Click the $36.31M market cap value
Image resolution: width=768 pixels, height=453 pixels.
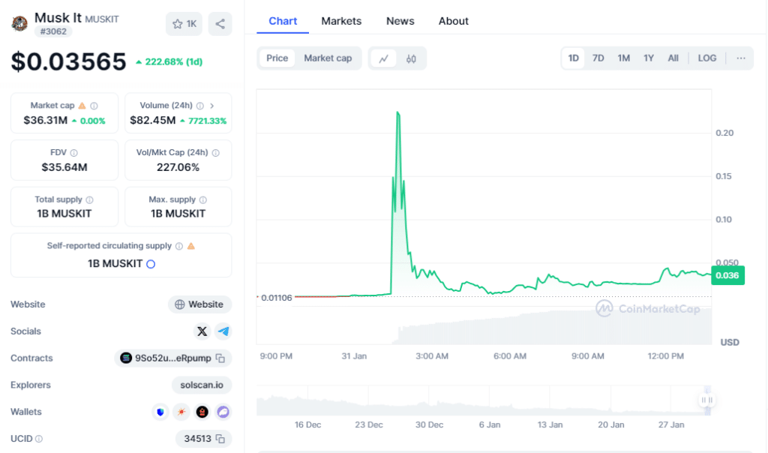click(46, 121)
